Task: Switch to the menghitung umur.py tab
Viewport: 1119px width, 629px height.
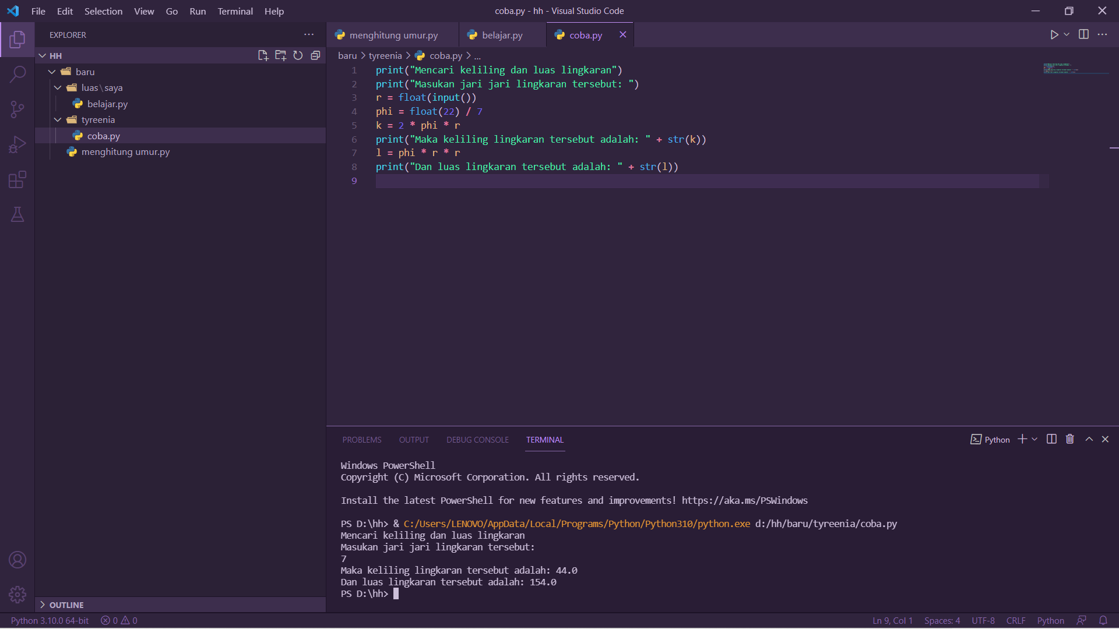Action: tap(393, 35)
